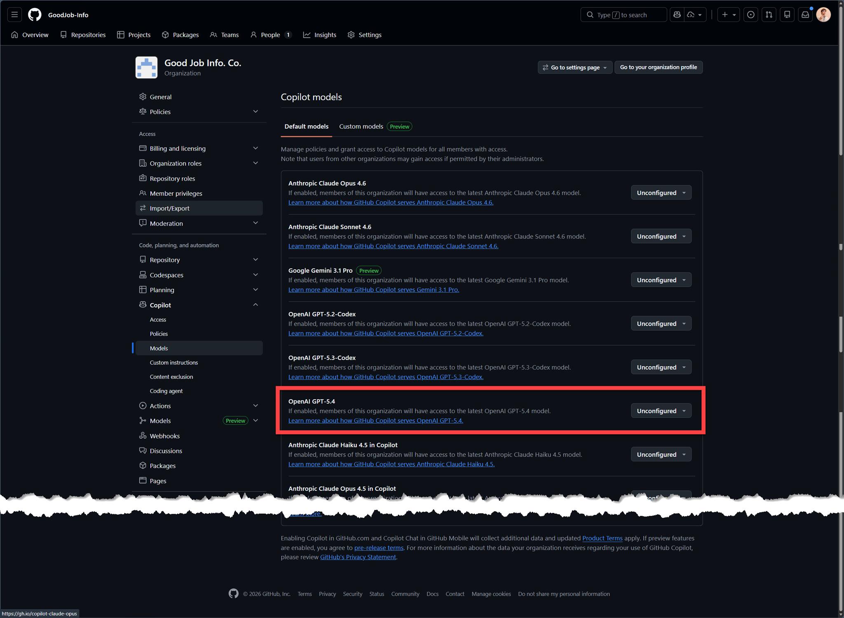Viewport: 844px width, 618px height.
Task: Click the Type / to search field
Action: click(623, 15)
